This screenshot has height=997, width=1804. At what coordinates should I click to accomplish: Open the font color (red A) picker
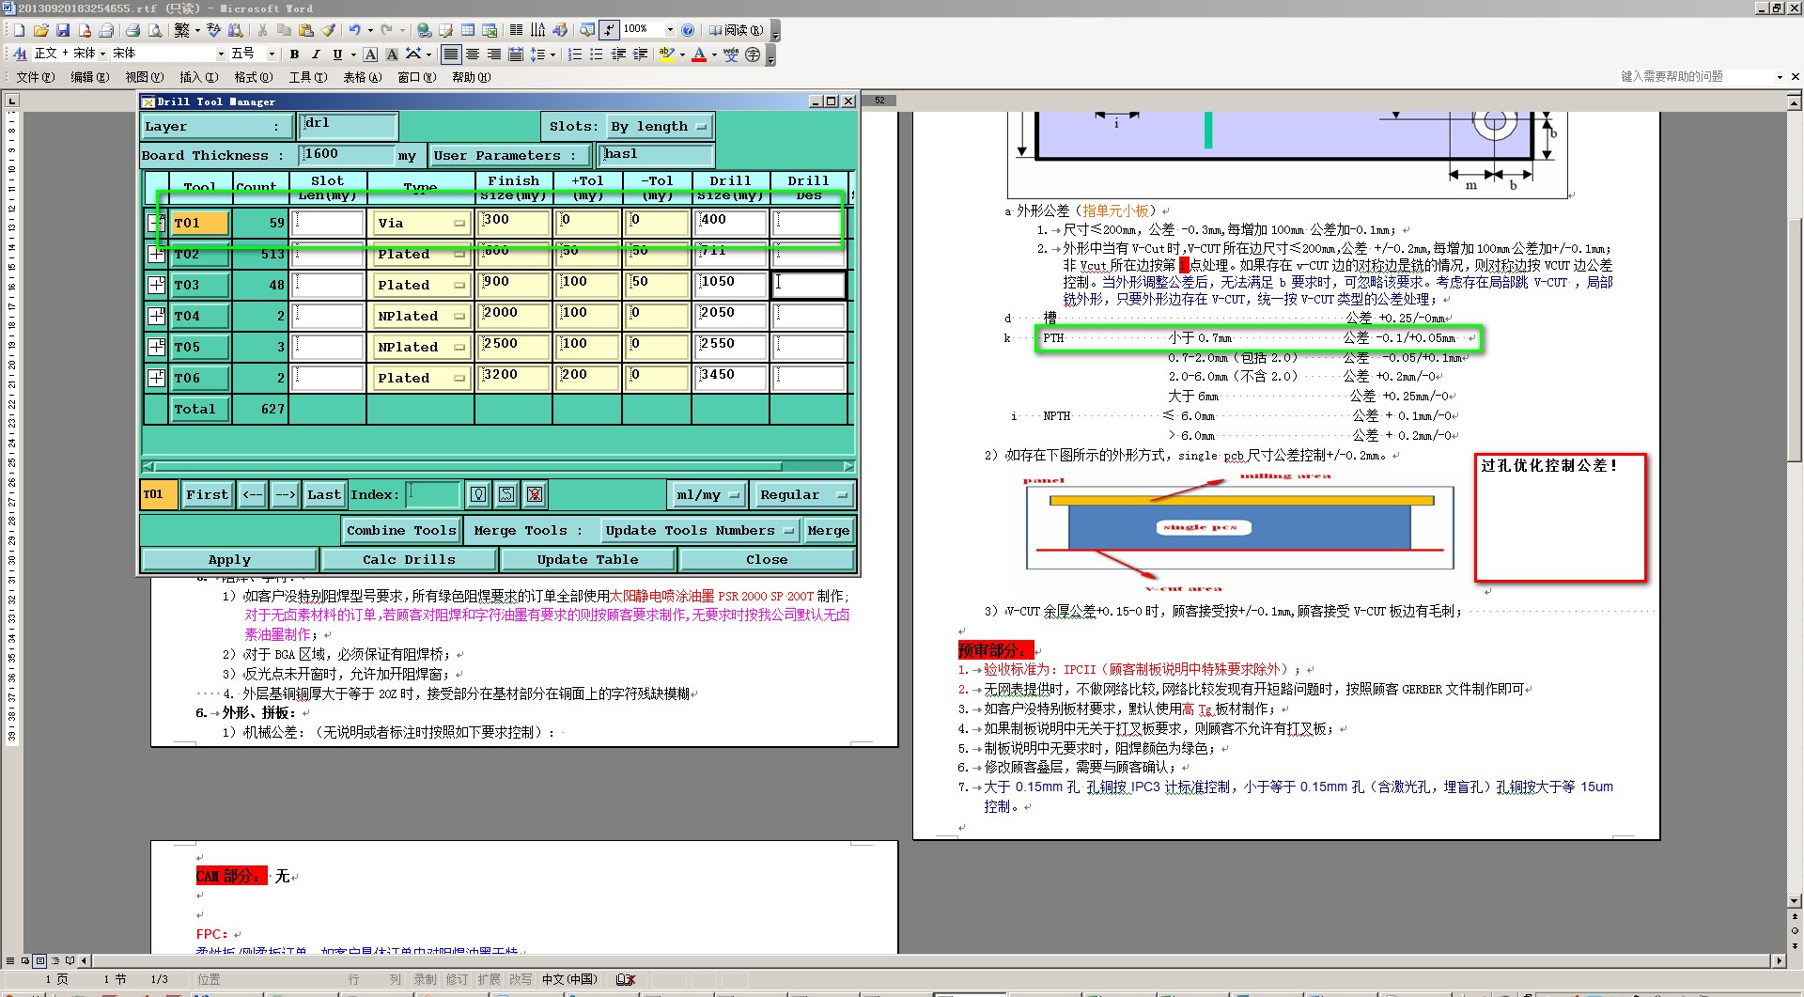click(714, 55)
